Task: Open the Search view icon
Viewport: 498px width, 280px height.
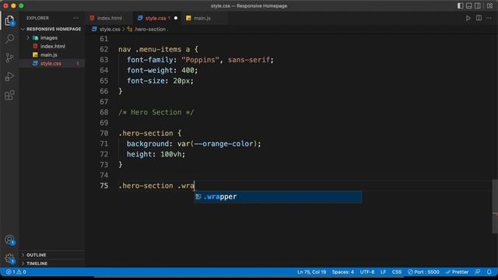Action: pyautogui.click(x=9, y=39)
